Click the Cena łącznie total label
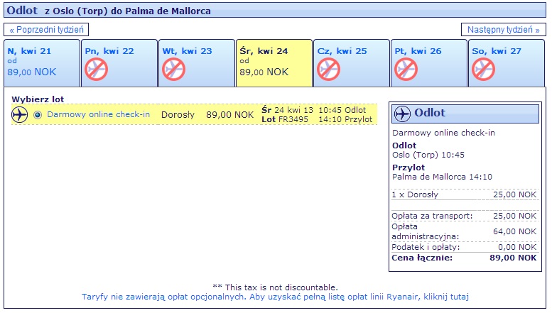 [x=422, y=258]
